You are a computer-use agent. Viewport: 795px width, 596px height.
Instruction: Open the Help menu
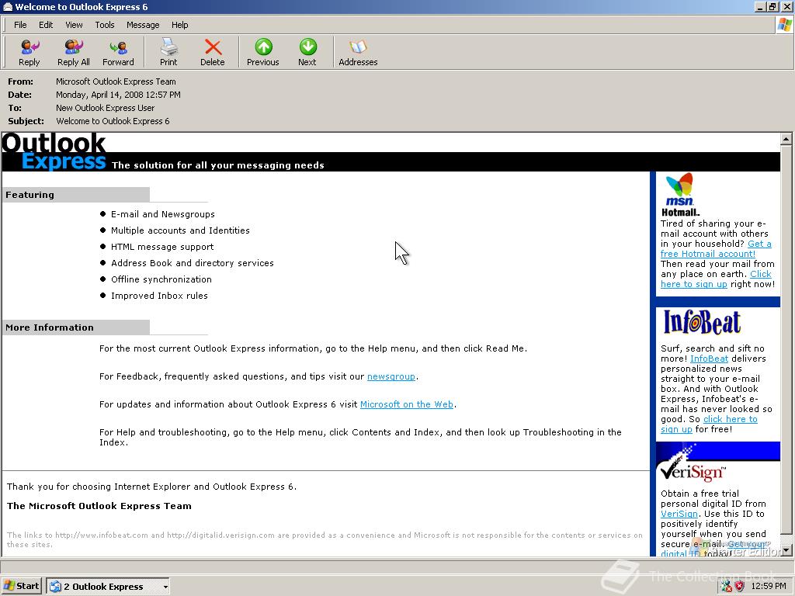point(179,25)
